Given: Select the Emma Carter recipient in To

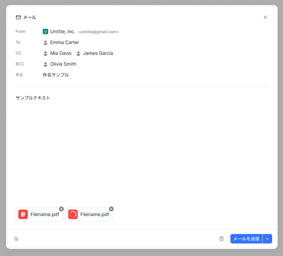Looking at the screenshot, I should pyautogui.click(x=61, y=42).
